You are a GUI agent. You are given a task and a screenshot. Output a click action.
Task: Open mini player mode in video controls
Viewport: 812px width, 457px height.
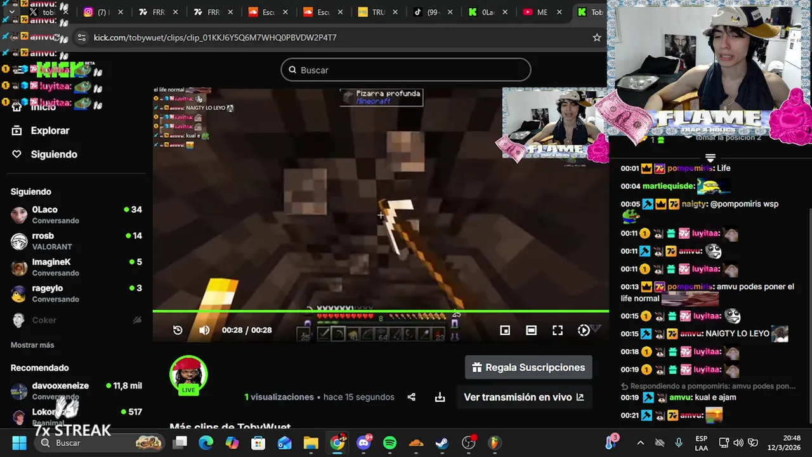(x=505, y=330)
